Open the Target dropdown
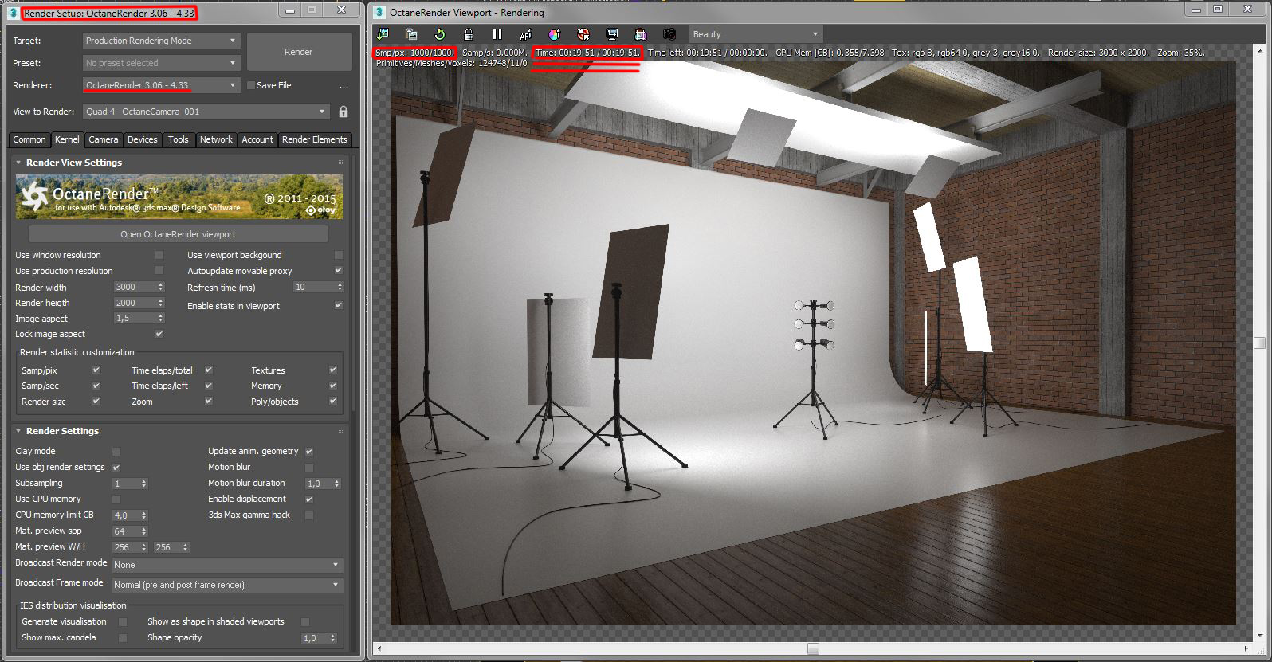 [161, 41]
